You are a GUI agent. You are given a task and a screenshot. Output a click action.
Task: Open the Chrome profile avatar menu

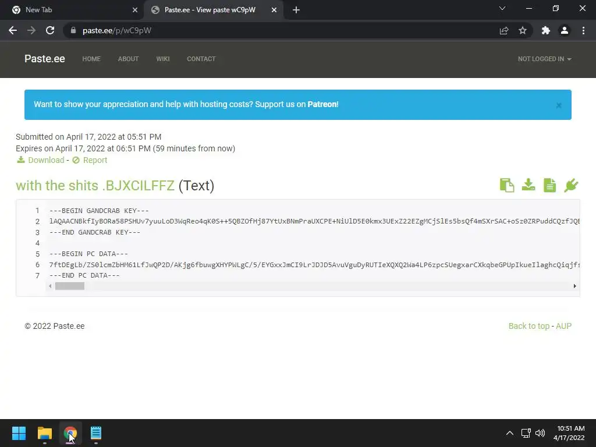[x=565, y=30]
